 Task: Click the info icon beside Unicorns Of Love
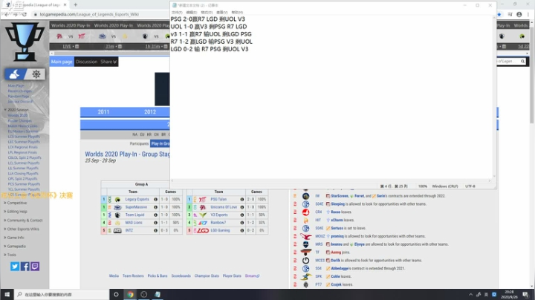tap(242, 207)
